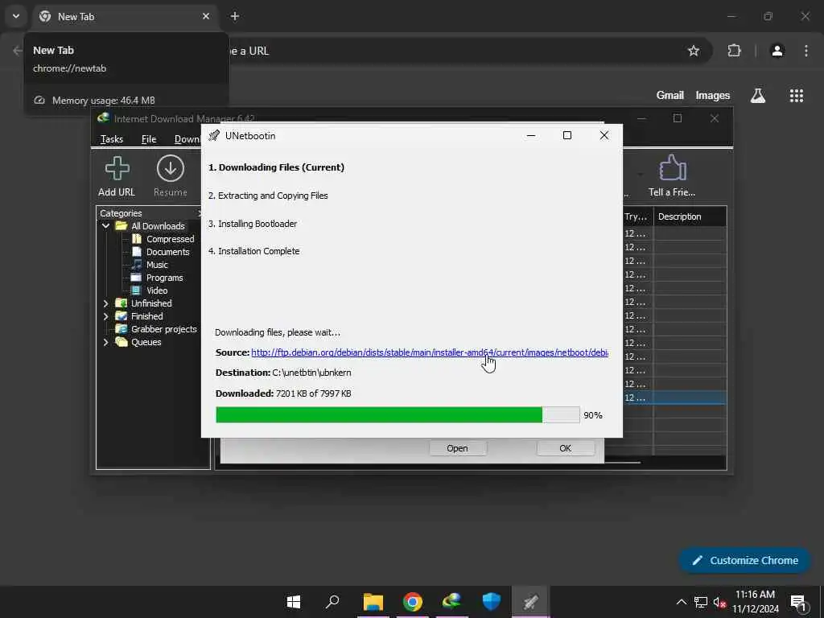Image resolution: width=824 pixels, height=618 pixels.
Task: Open the Debian source URL link
Action: [430, 352]
